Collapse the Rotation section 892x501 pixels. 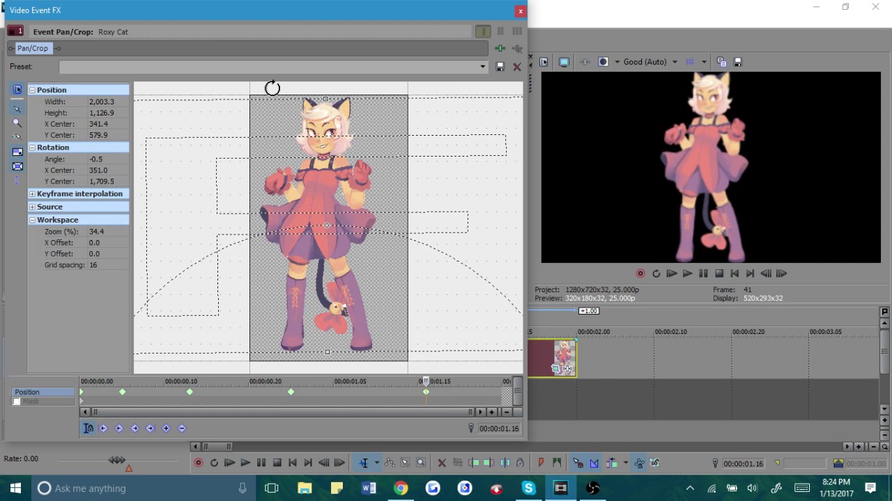[32, 148]
